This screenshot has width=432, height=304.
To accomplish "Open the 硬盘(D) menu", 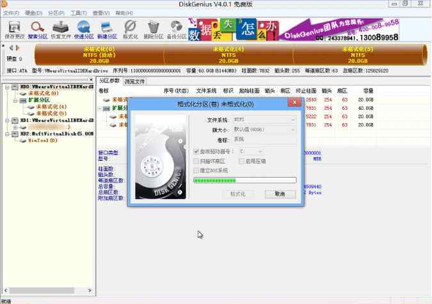I will click(x=34, y=13).
